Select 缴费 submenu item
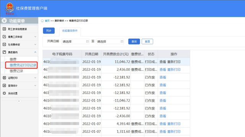This screenshot has width=245, height=137. tap(13, 59)
